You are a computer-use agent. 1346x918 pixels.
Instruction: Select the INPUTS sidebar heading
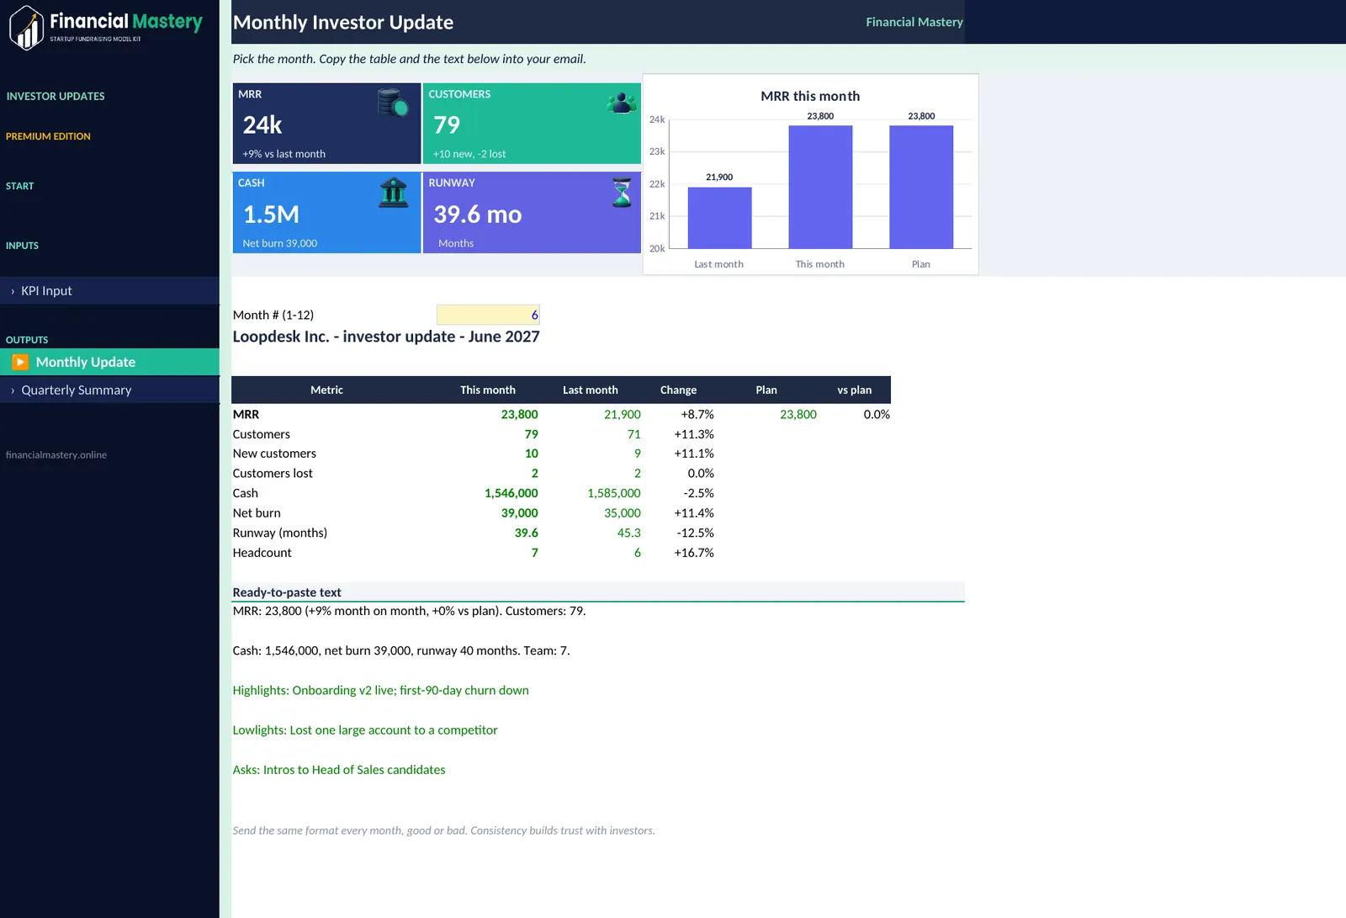[22, 246]
